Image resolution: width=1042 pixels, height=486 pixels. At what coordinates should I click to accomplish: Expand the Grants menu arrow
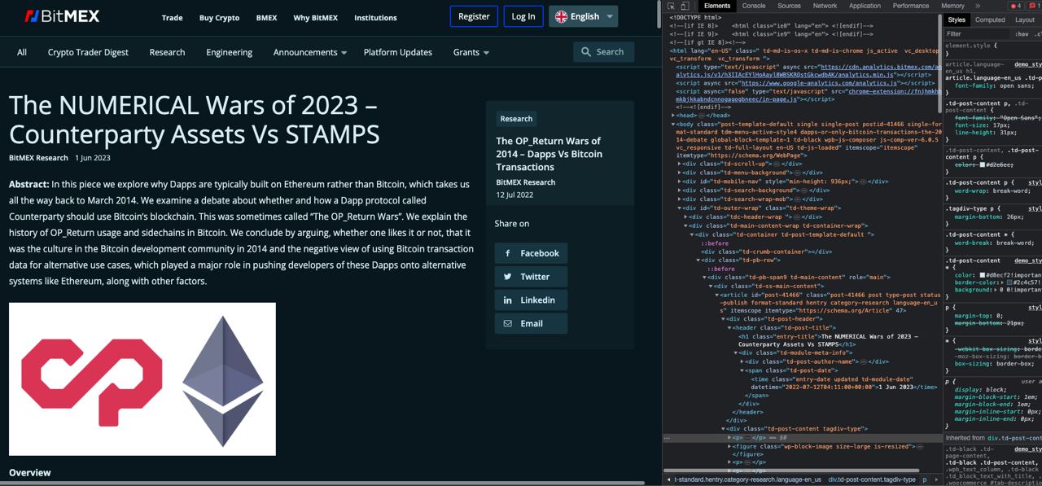tap(486, 53)
